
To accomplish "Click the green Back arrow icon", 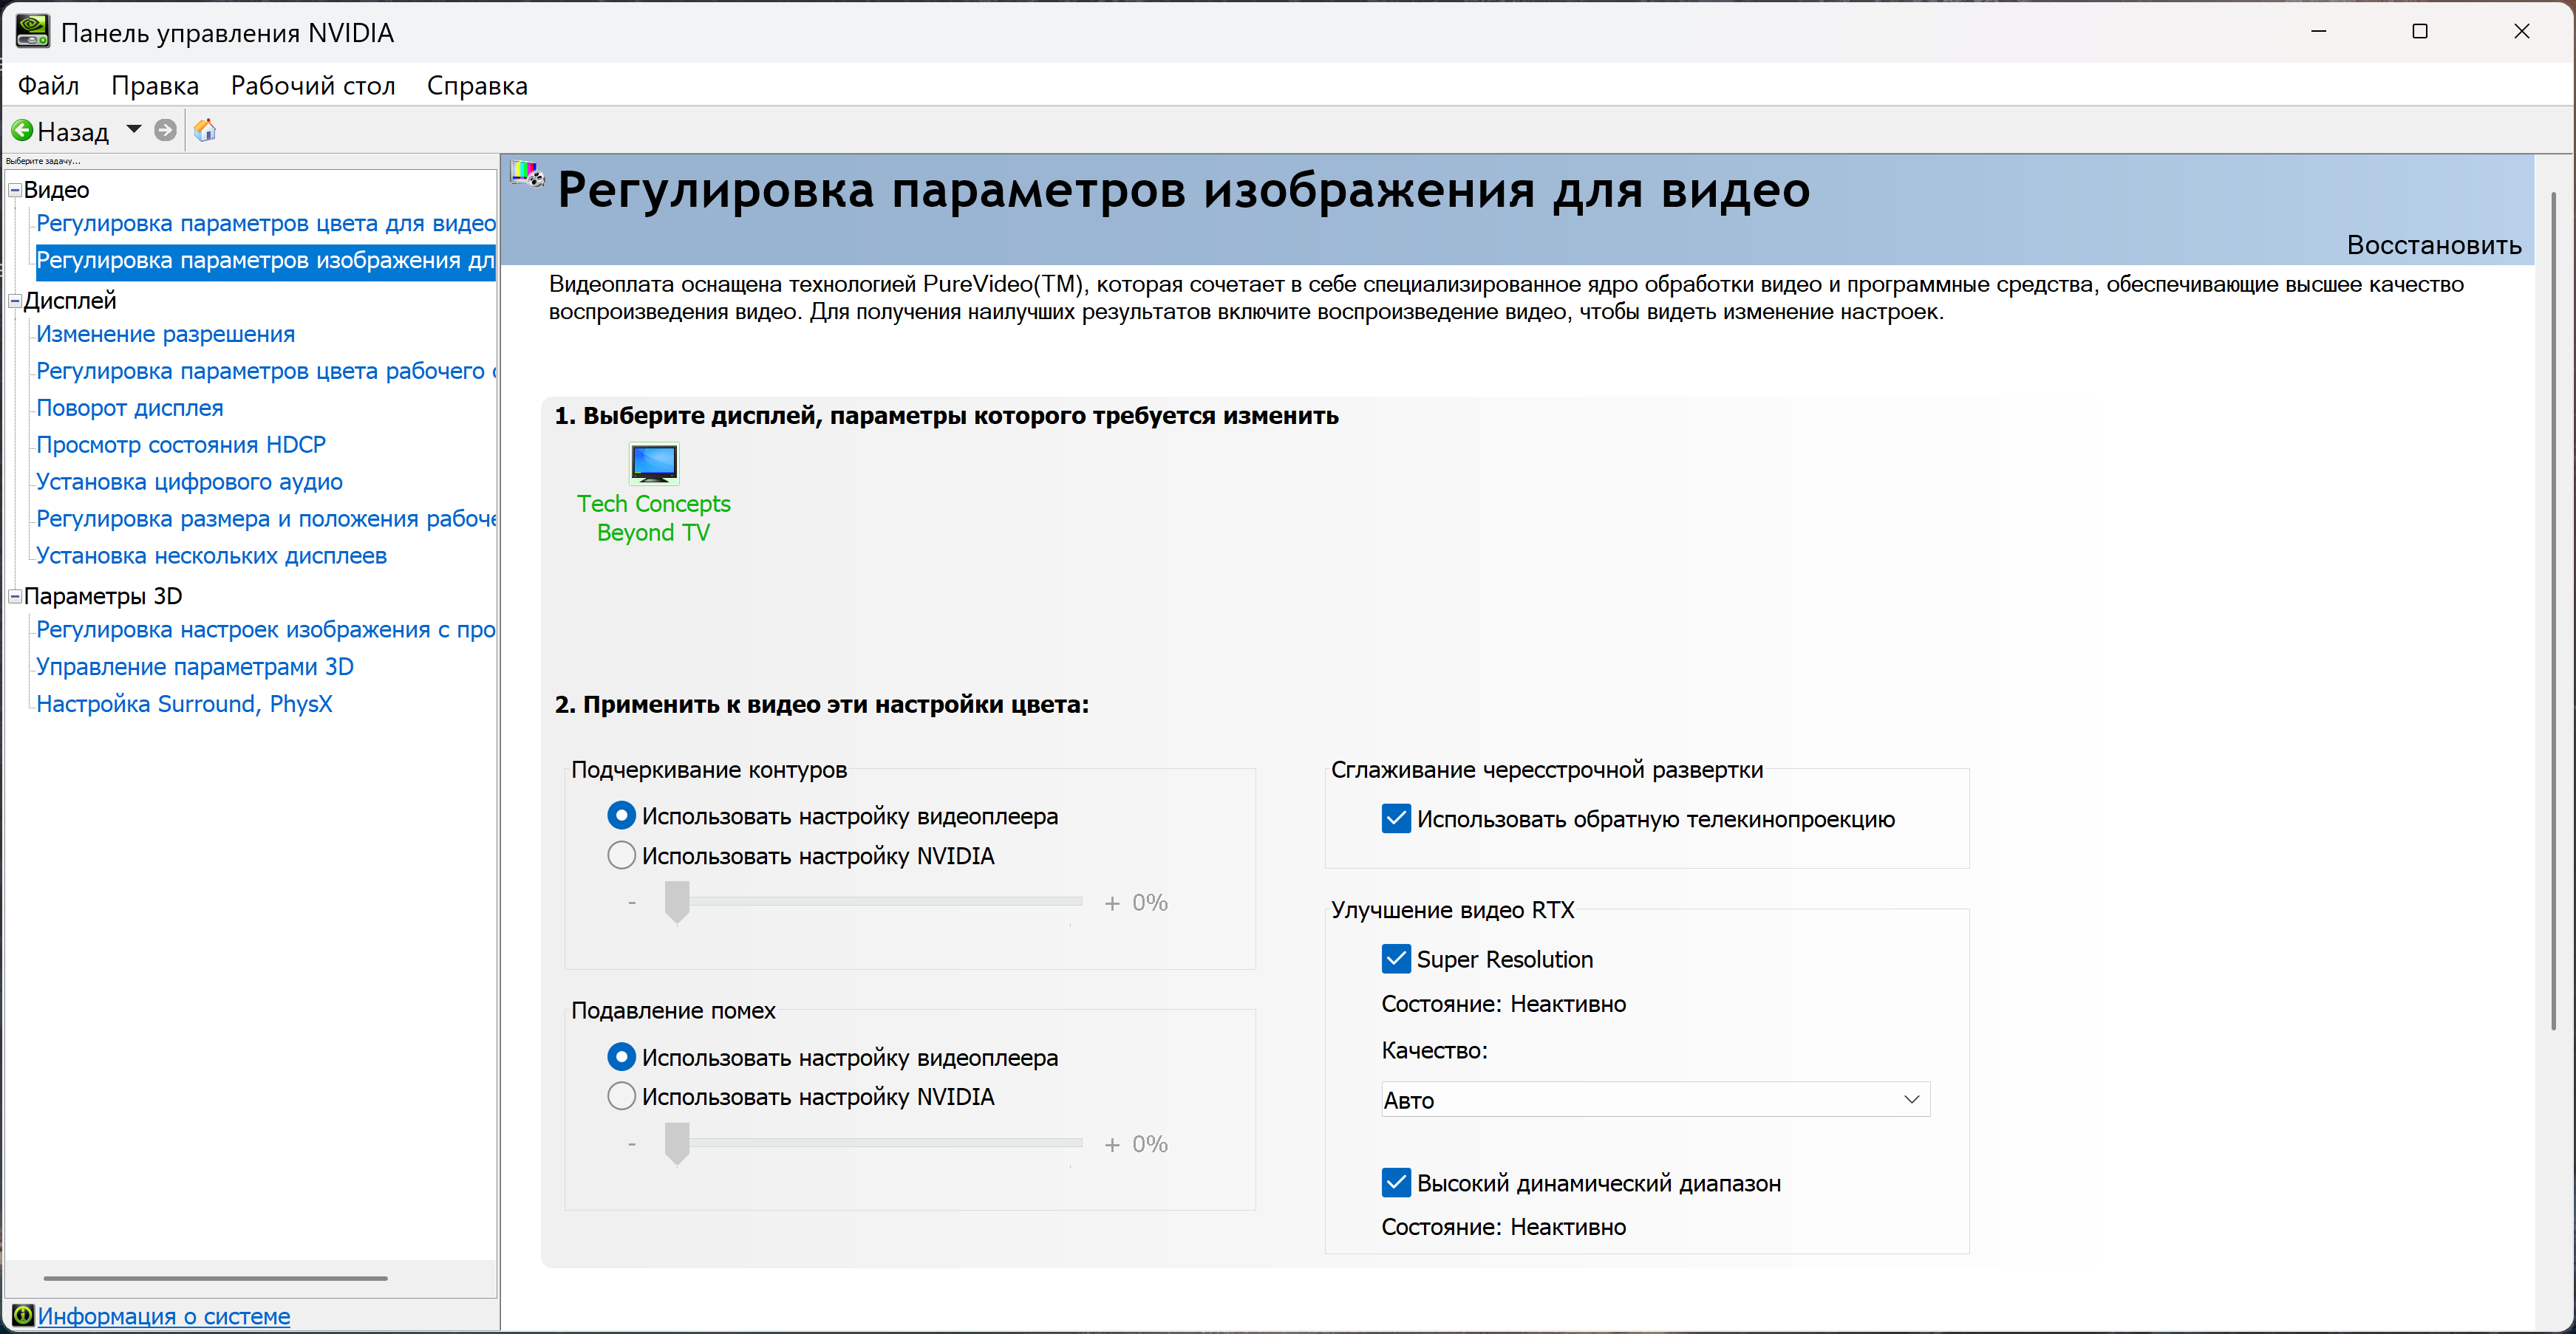I will click(22, 131).
